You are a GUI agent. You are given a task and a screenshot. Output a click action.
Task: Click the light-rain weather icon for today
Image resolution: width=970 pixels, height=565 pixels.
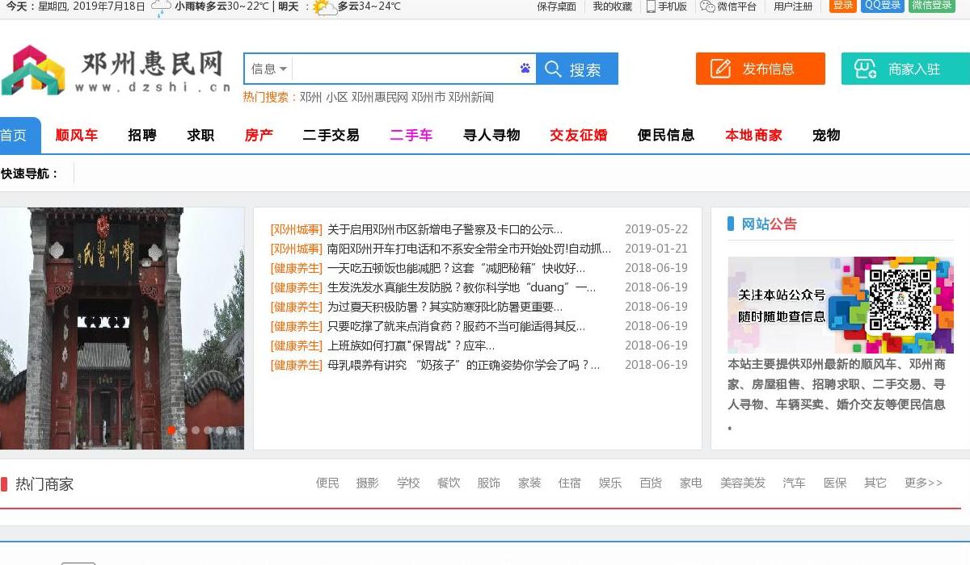pos(162,7)
